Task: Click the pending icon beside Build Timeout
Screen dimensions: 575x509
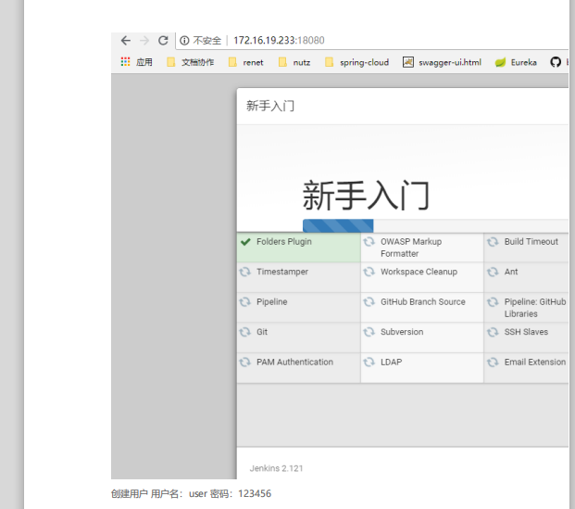Action: pos(493,242)
